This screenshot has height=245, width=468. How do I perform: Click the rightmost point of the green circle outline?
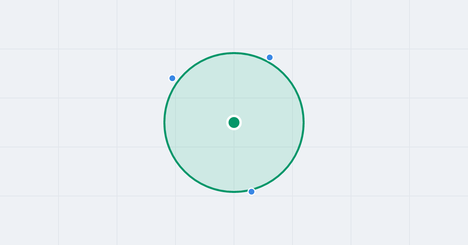tap(304, 122)
